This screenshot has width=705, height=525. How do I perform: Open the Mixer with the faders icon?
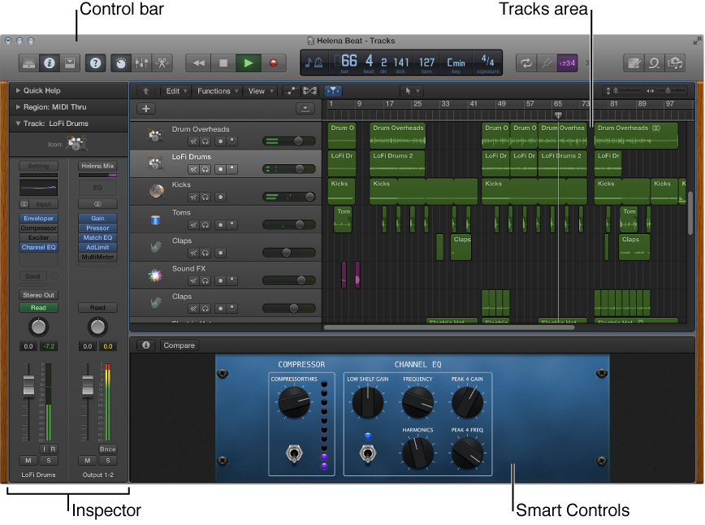tap(141, 63)
